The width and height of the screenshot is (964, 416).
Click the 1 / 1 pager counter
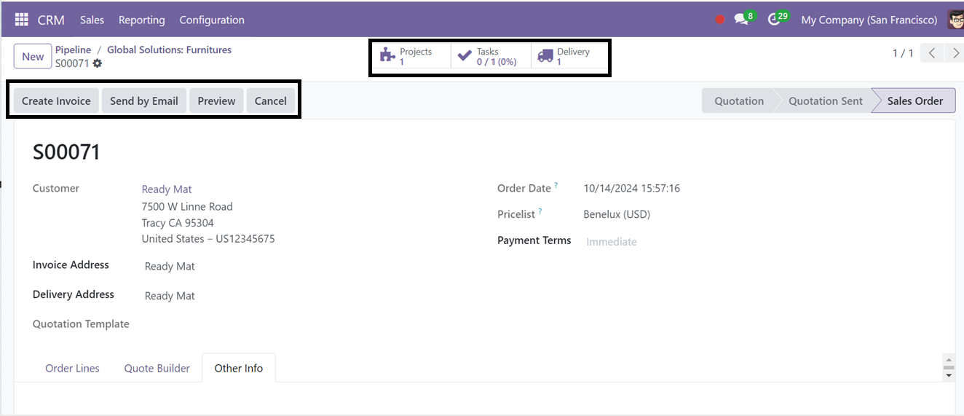tap(903, 53)
